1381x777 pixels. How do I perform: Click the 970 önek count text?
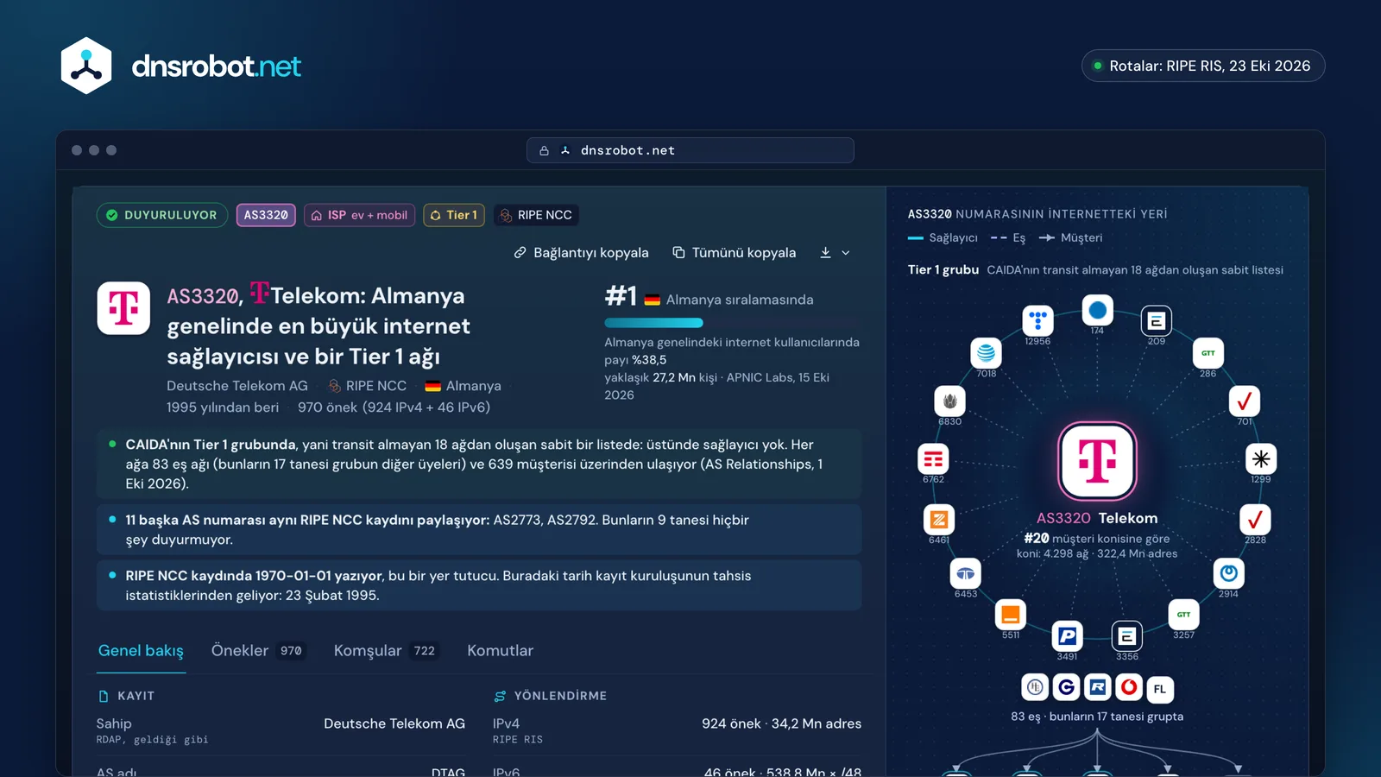[394, 407]
